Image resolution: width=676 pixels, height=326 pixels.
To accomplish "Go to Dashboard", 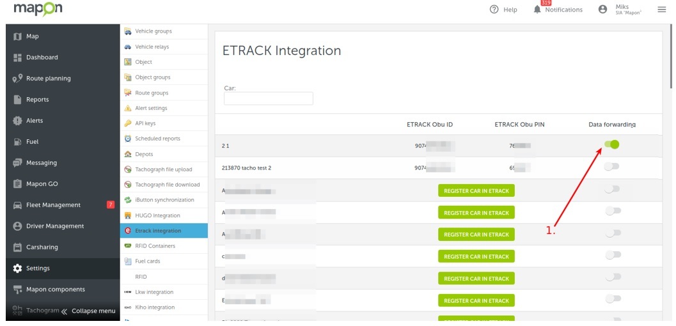I will point(63,58).
